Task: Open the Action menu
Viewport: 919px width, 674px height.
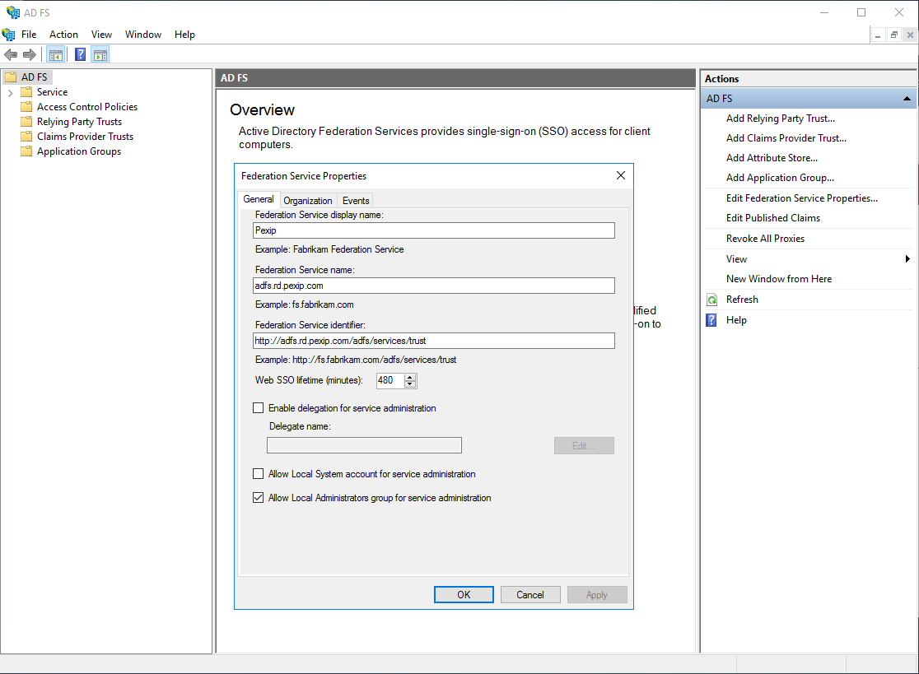Action: point(63,35)
